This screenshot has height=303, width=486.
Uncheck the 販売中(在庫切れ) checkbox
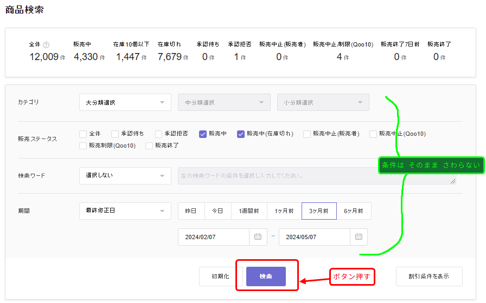click(x=241, y=134)
